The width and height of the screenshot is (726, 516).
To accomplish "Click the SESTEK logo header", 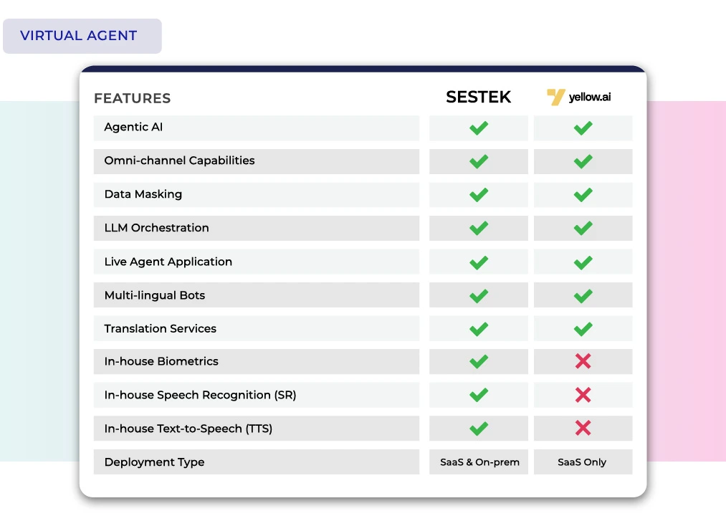I will point(478,97).
